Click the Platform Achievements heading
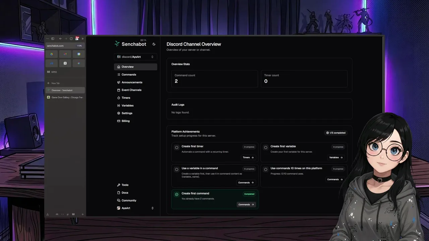Screen dimensions: 429x241 (185, 132)
